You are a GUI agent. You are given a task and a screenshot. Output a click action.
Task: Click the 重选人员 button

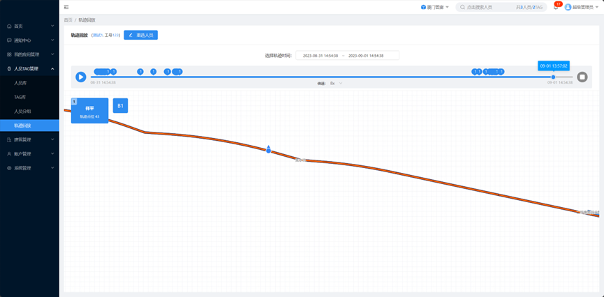(x=141, y=35)
